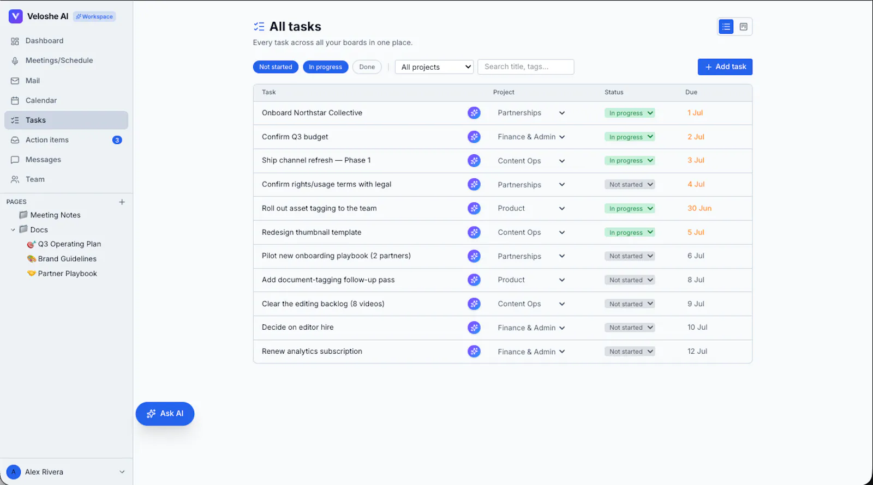Select Tasks in sidebar
This screenshot has width=873, height=485.
tap(66, 120)
